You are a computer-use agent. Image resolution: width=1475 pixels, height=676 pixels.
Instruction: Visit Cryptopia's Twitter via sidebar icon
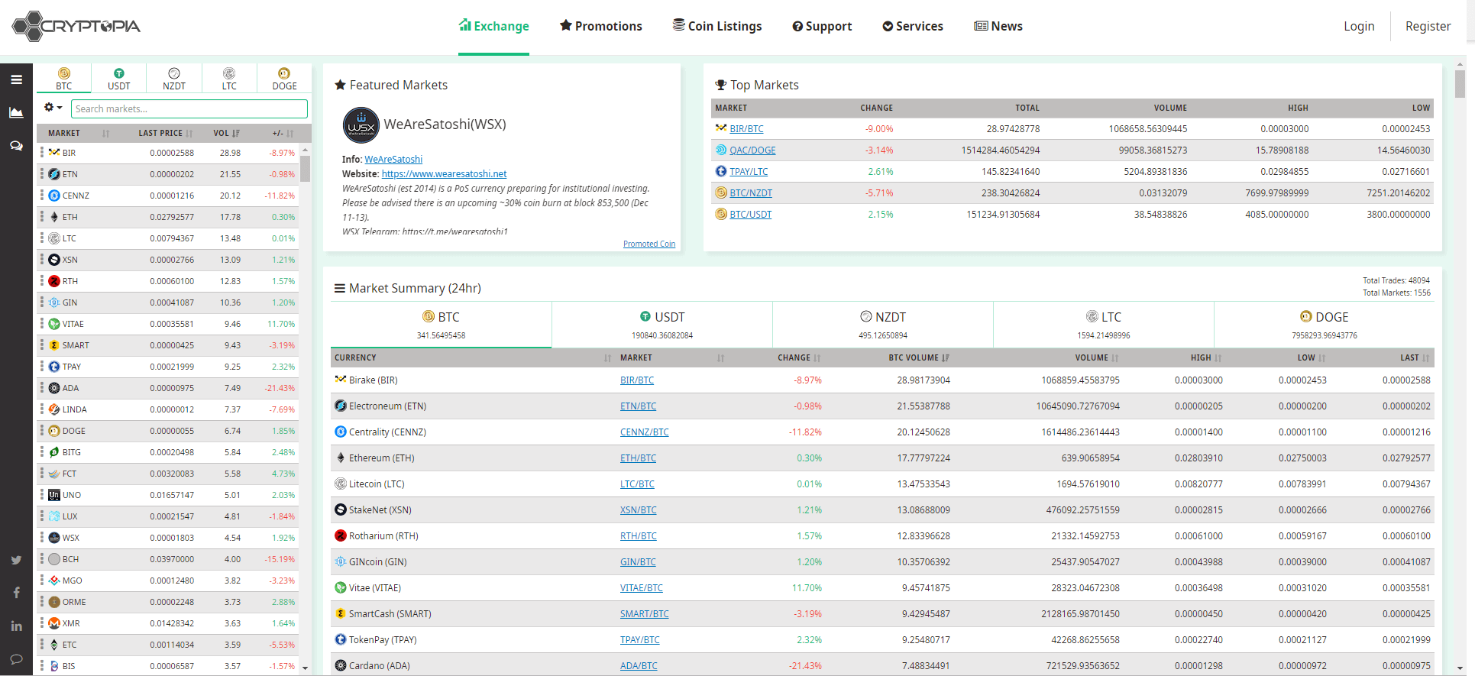pyautogui.click(x=16, y=560)
